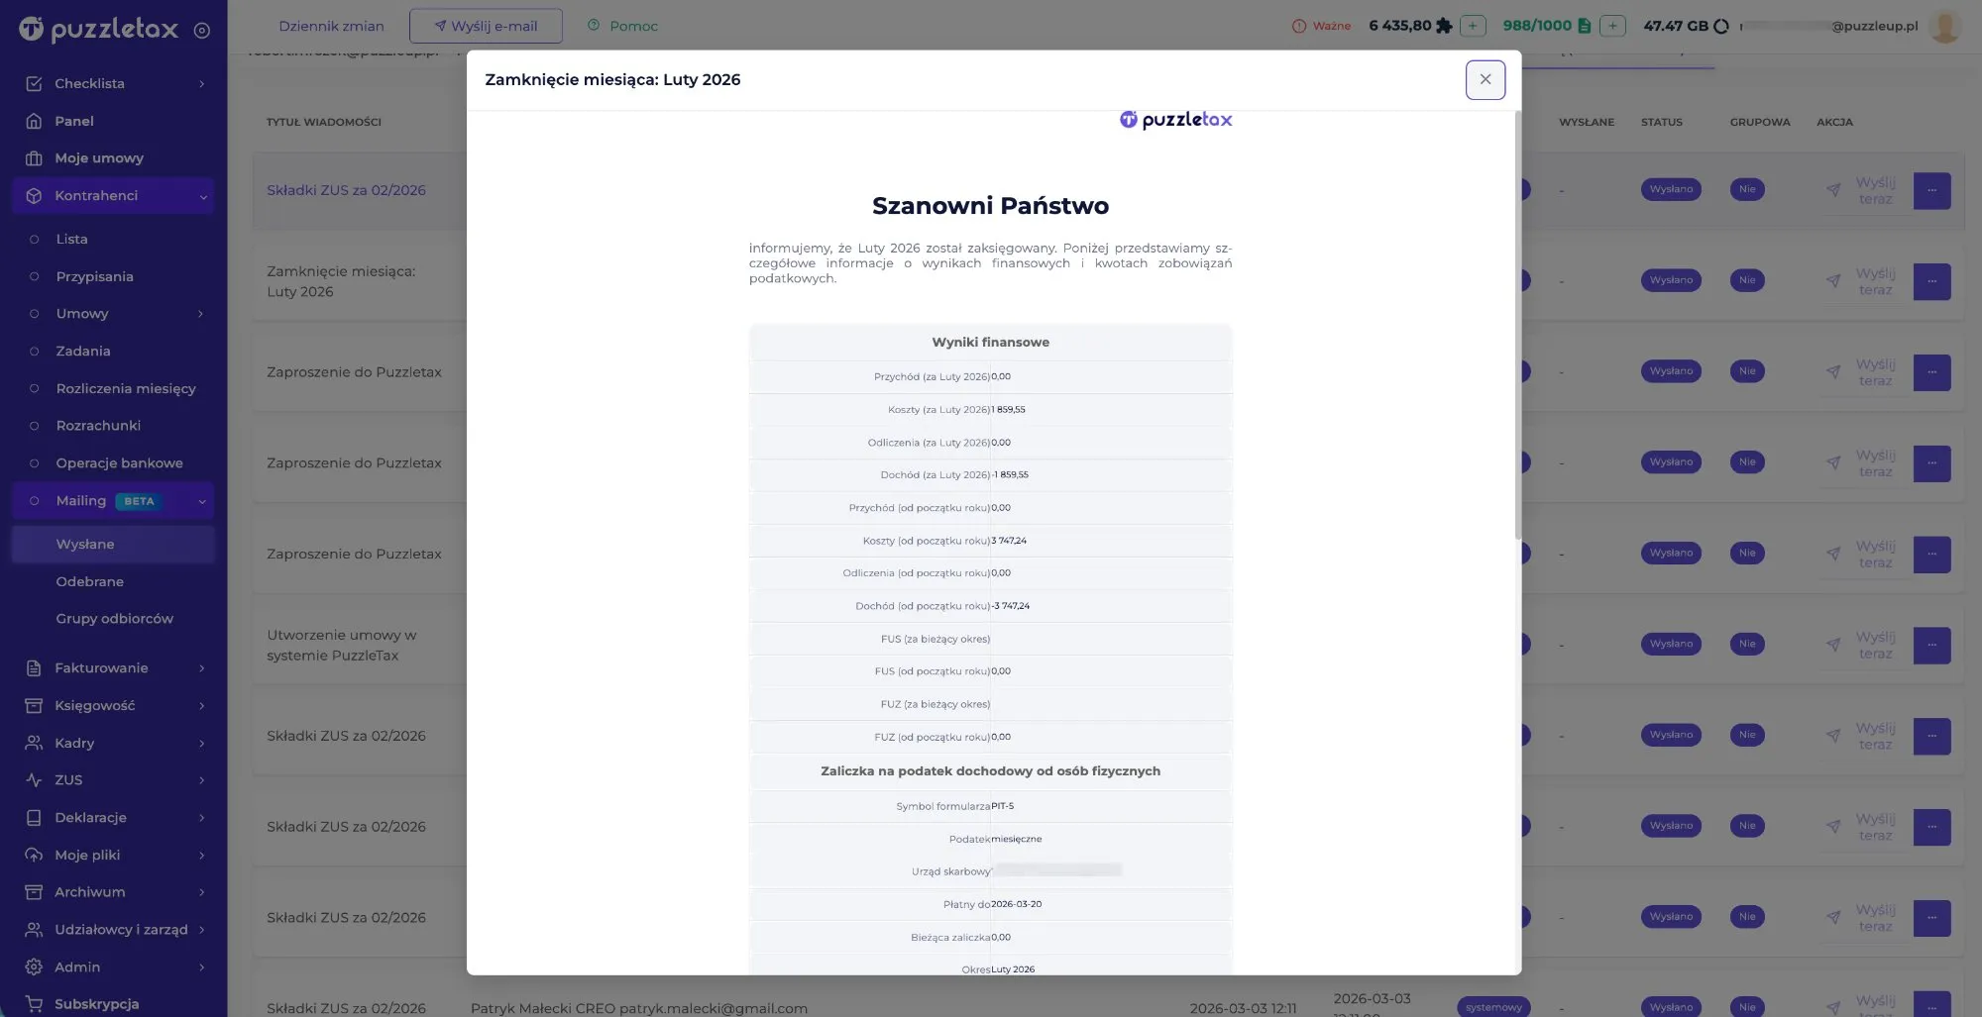
Task: Click the Deklaracje sidebar icon
Action: 34,818
